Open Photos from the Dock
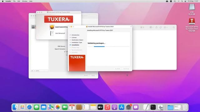This screenshot has height=112, width=200. (58, 107)
